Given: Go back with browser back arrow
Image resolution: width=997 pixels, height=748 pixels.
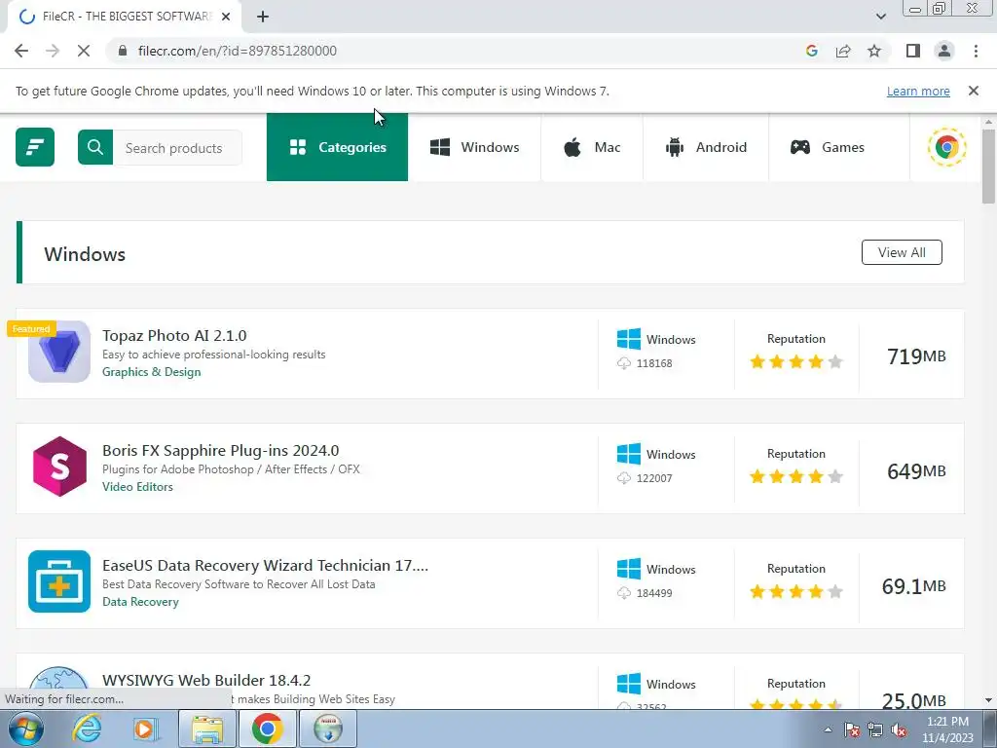Looking at the screenshot, I should (x=21, y=51).
